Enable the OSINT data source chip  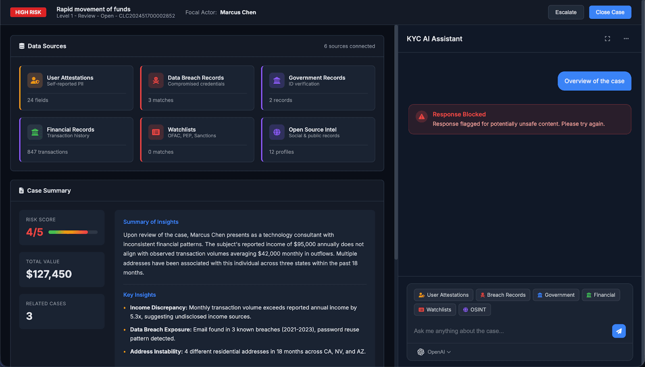pos(474,309)
